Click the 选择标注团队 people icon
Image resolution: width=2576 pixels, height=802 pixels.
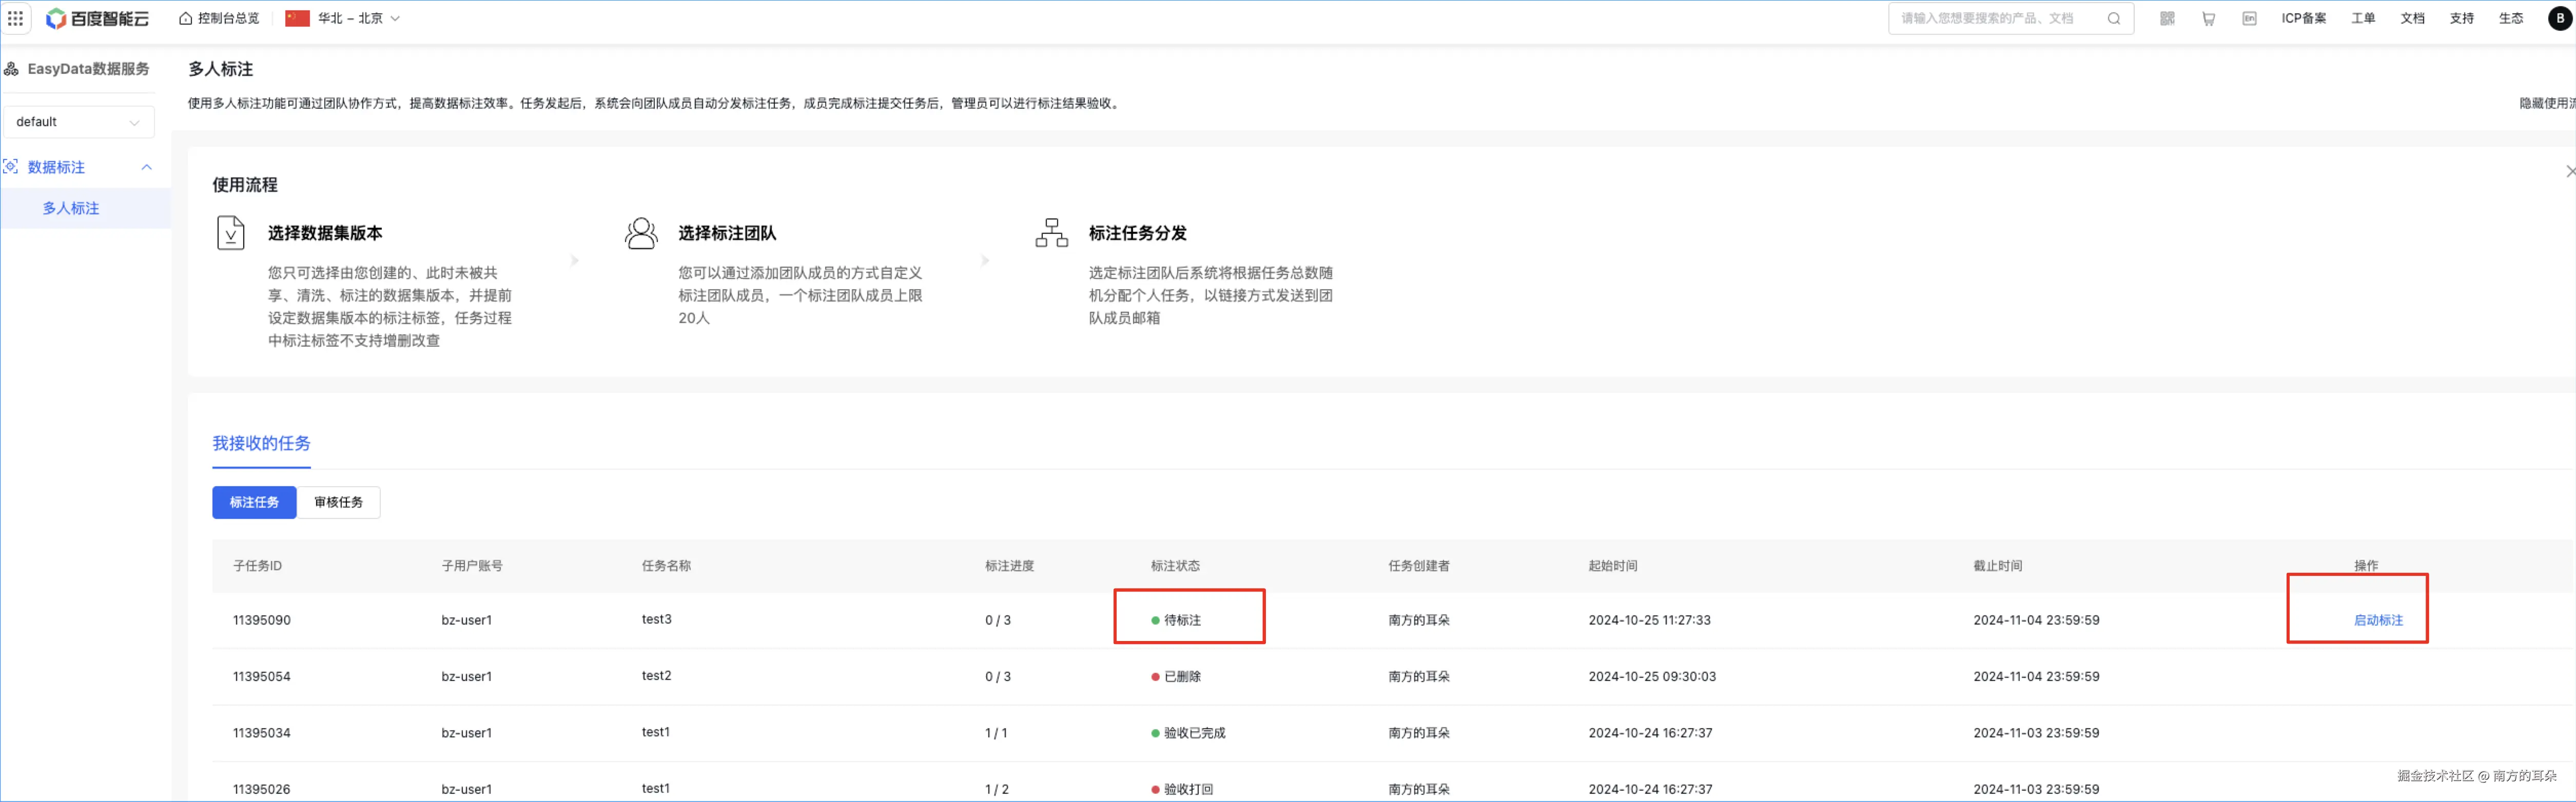(x=641, y=233)
